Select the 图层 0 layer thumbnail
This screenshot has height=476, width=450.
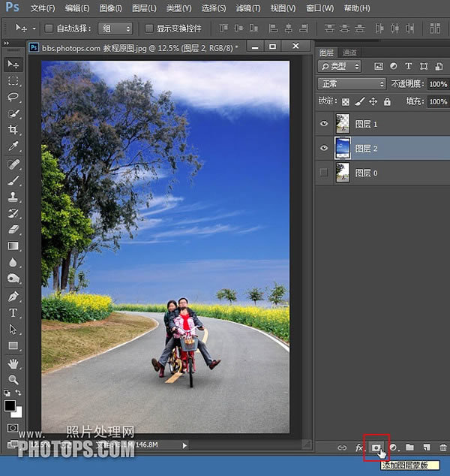click(343, 173)
